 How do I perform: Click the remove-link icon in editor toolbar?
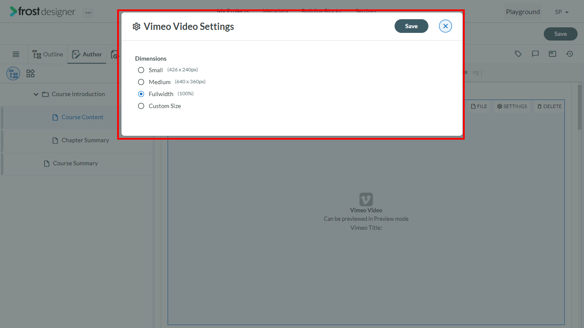(476, 73)
